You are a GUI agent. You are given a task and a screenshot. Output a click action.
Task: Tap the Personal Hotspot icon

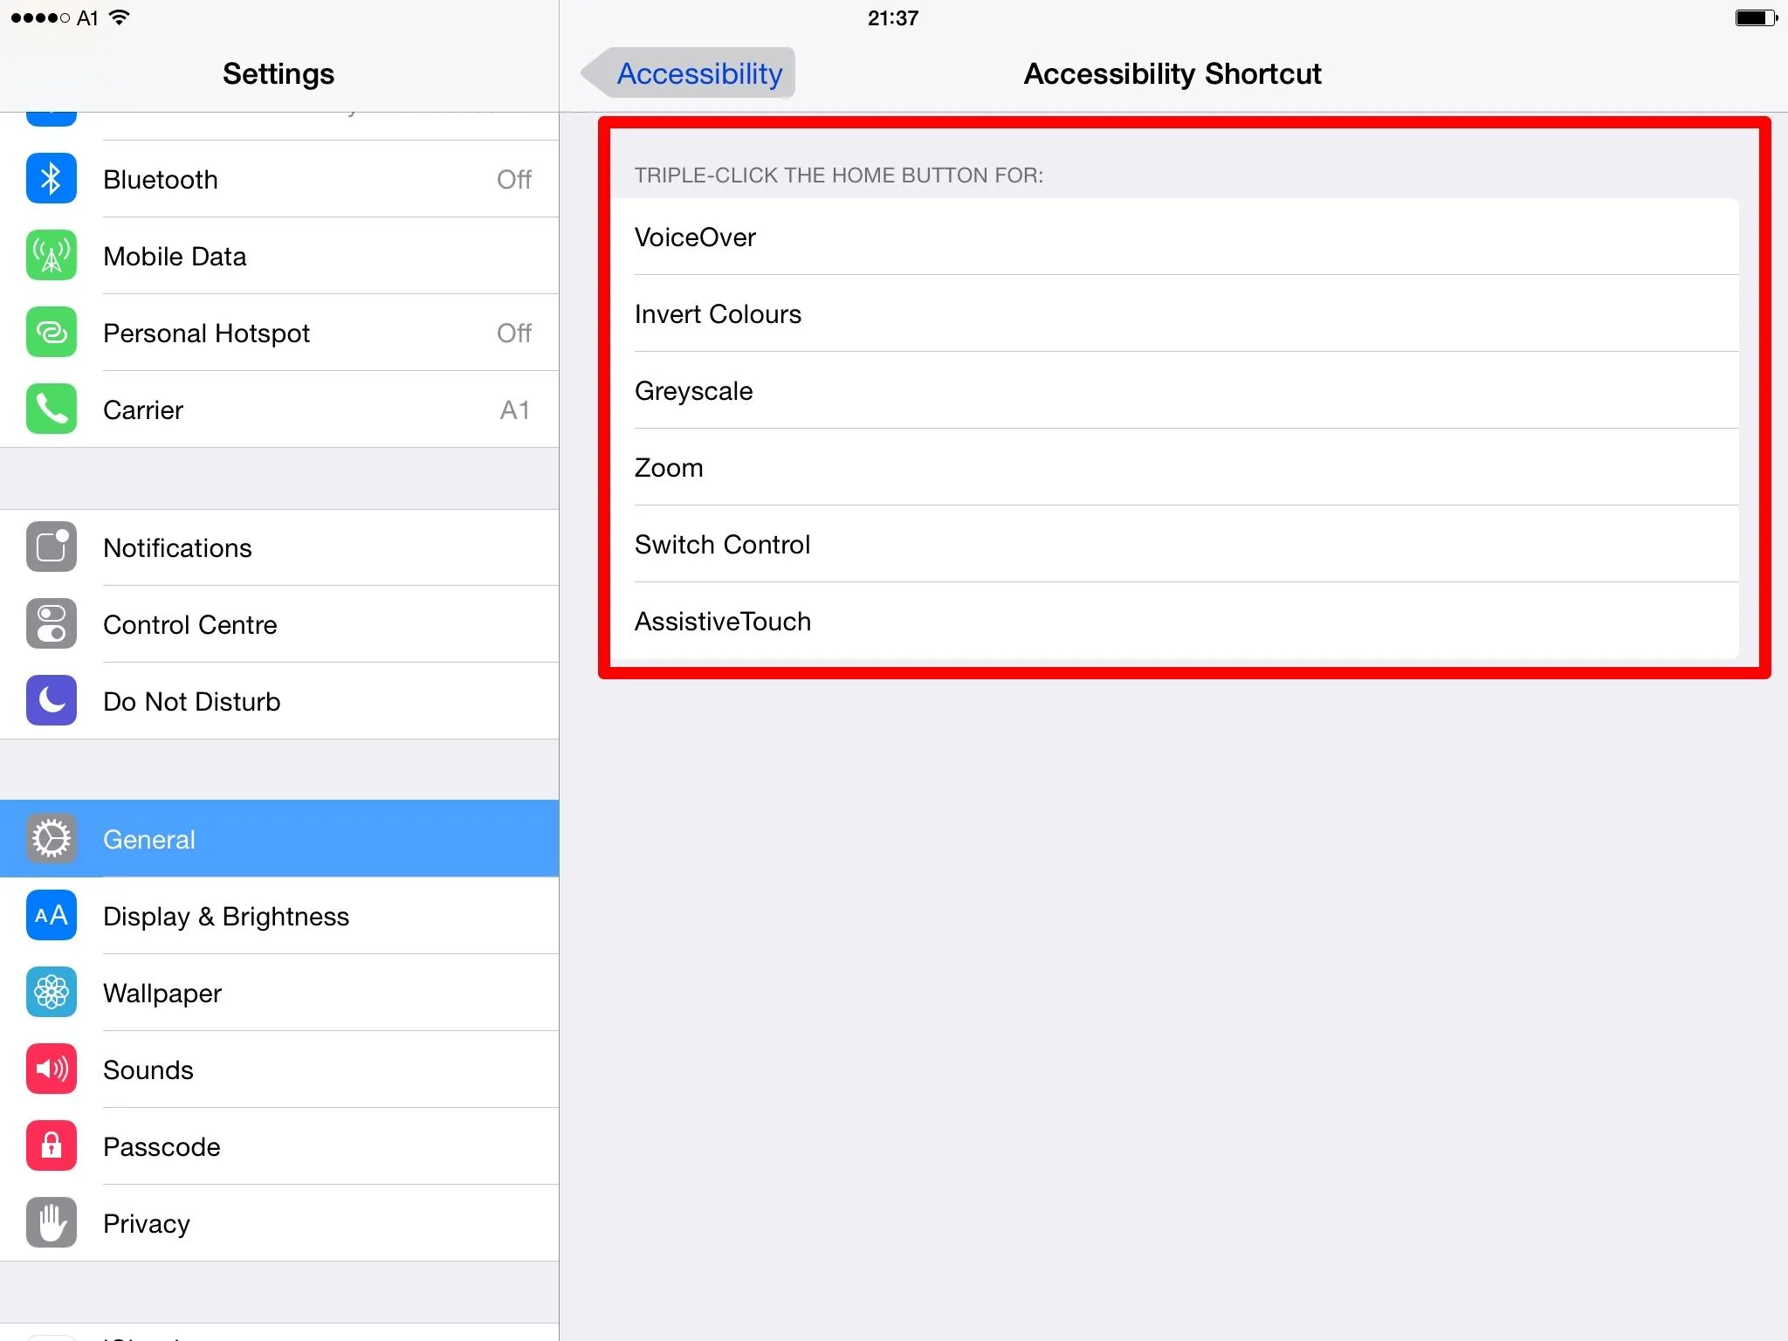[52, 333]
